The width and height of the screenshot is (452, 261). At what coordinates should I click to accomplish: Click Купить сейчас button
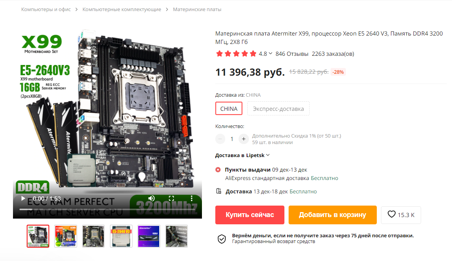(x=250, y=215)
